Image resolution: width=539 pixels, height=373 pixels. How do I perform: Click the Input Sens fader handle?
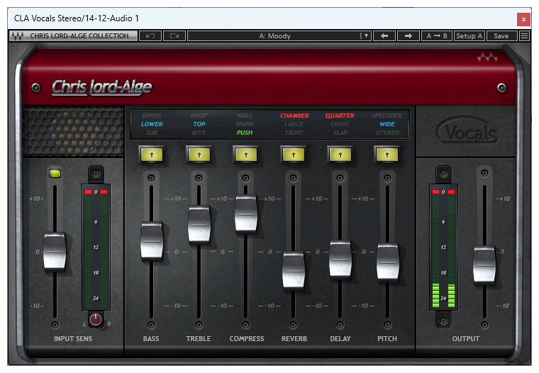point(55,252)
